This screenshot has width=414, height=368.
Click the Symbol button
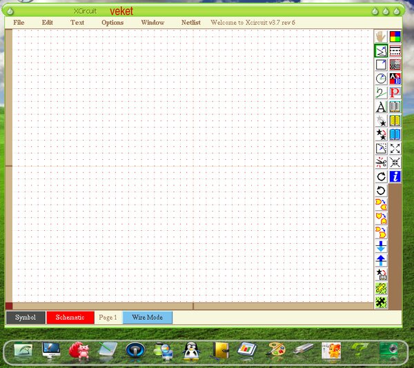(x=26, y=318)
